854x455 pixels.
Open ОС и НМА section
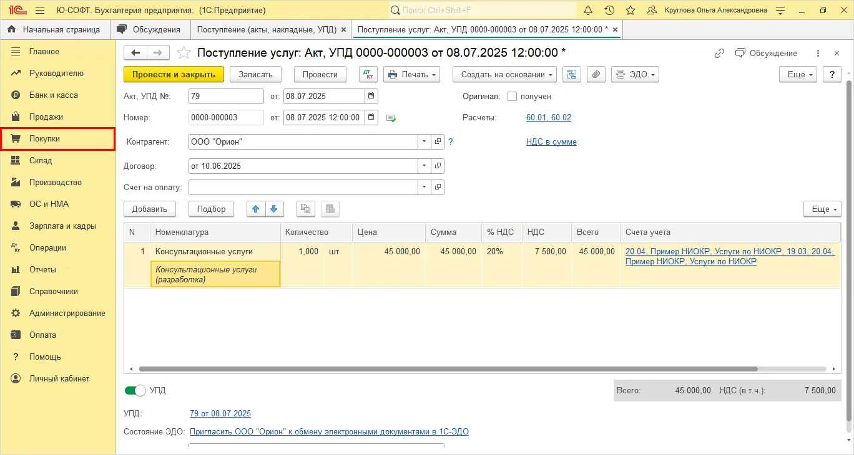[58, 204]
